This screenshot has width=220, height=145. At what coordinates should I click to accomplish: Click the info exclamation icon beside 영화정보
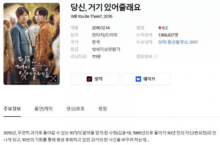[x=156, y=56]
